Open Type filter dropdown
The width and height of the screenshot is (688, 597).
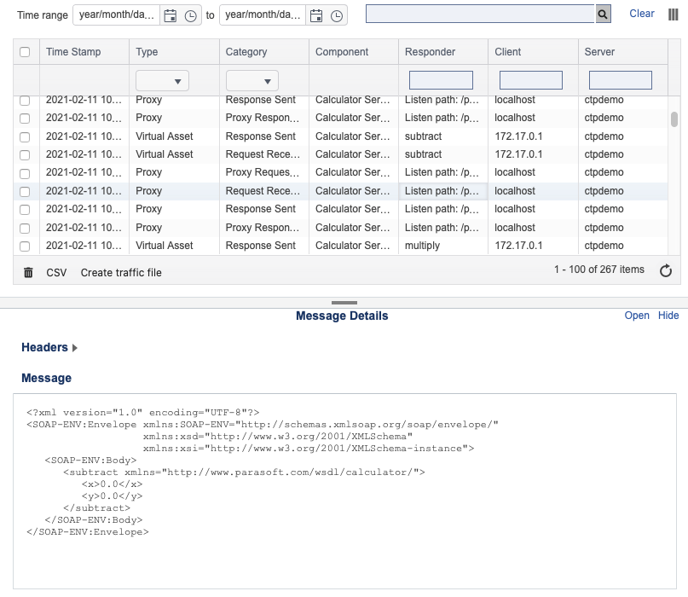162,81
